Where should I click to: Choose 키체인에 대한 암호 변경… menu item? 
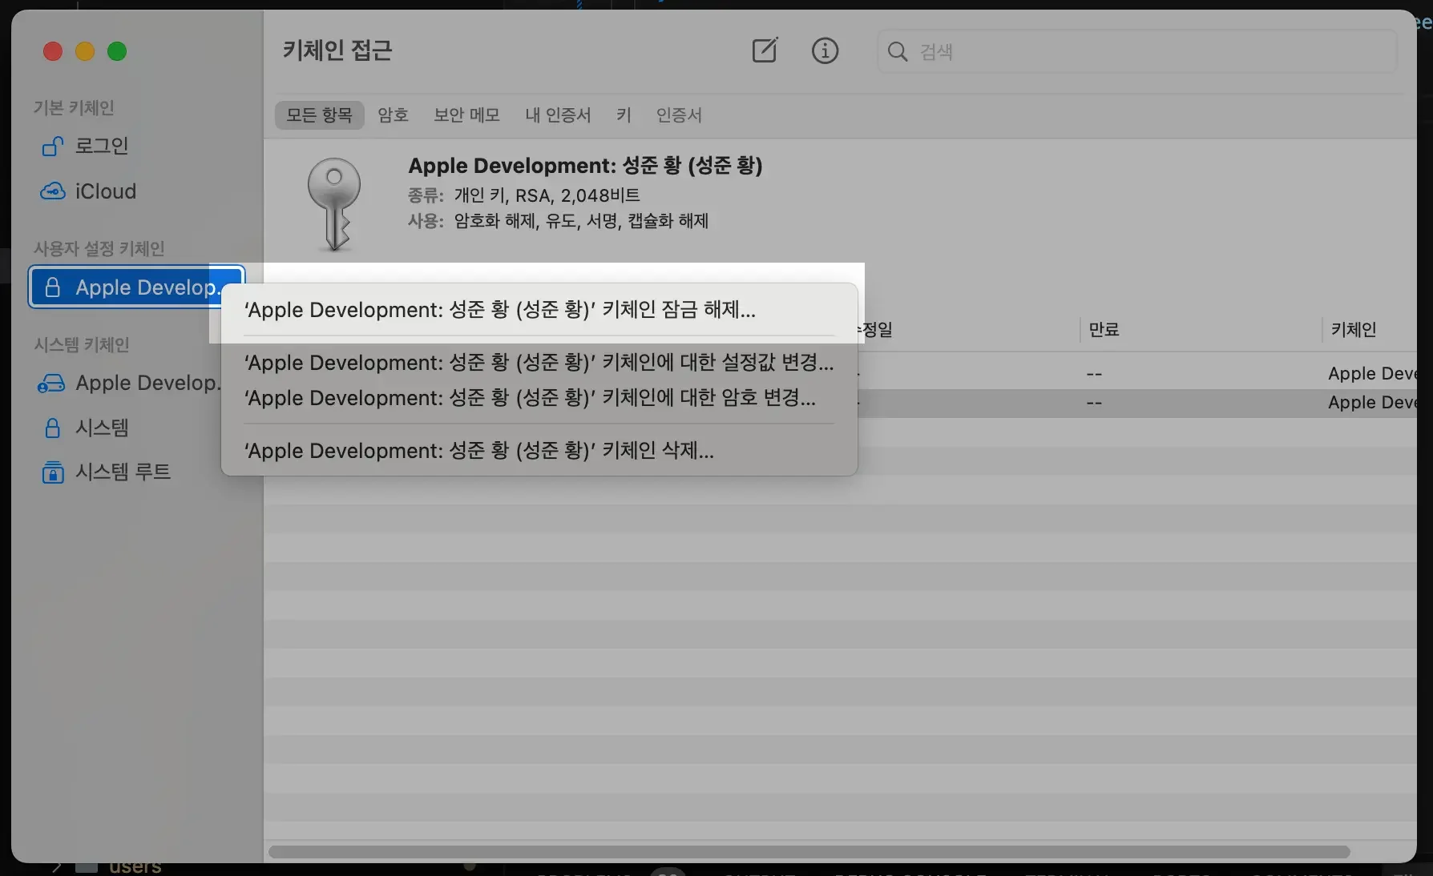(539, 398)
